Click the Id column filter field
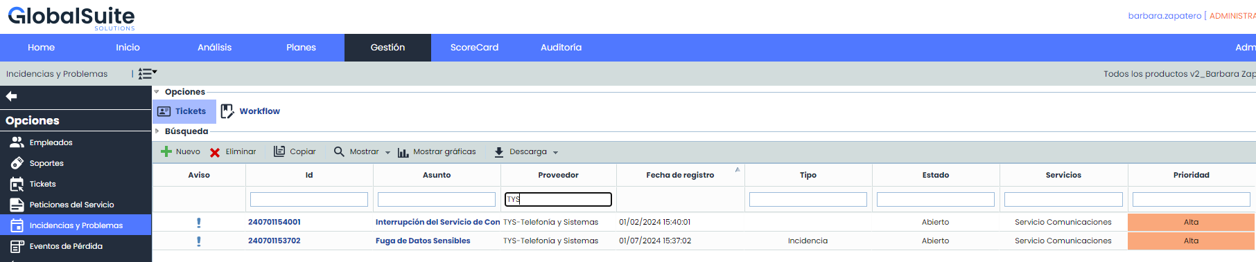The height and width of the screenshot is (262, 1256). pos(309,199)
